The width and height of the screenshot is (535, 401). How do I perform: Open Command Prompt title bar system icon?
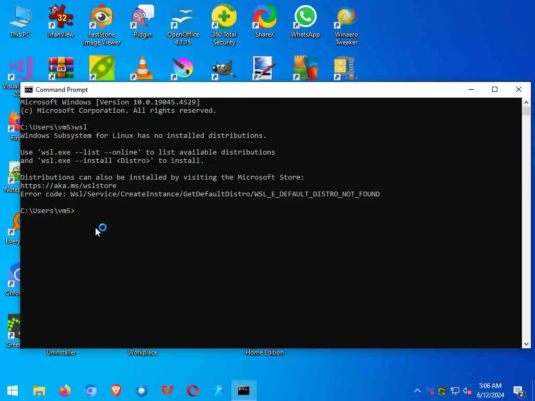coord(29,90)
